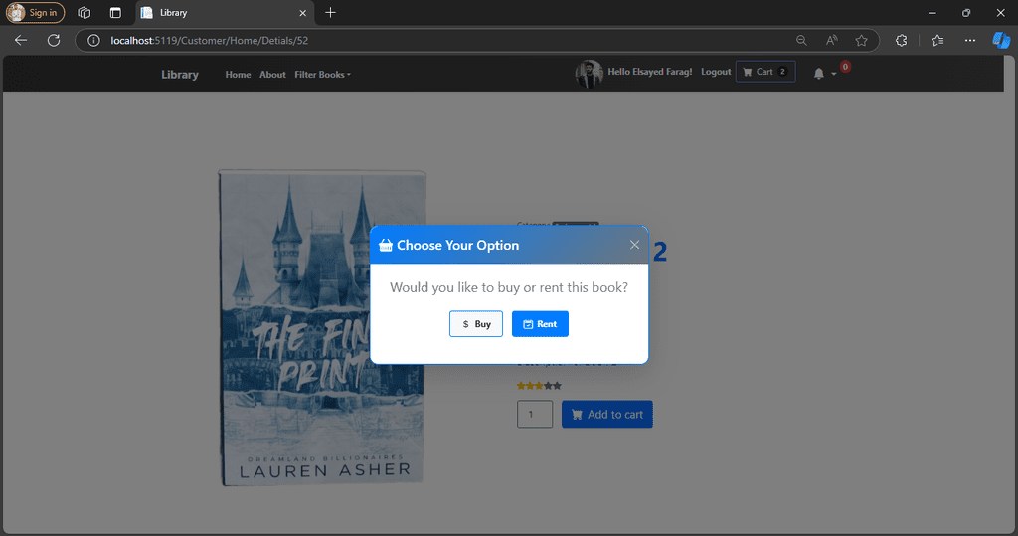Refresh the page
1018x536 pixels.
coord(54,41)
